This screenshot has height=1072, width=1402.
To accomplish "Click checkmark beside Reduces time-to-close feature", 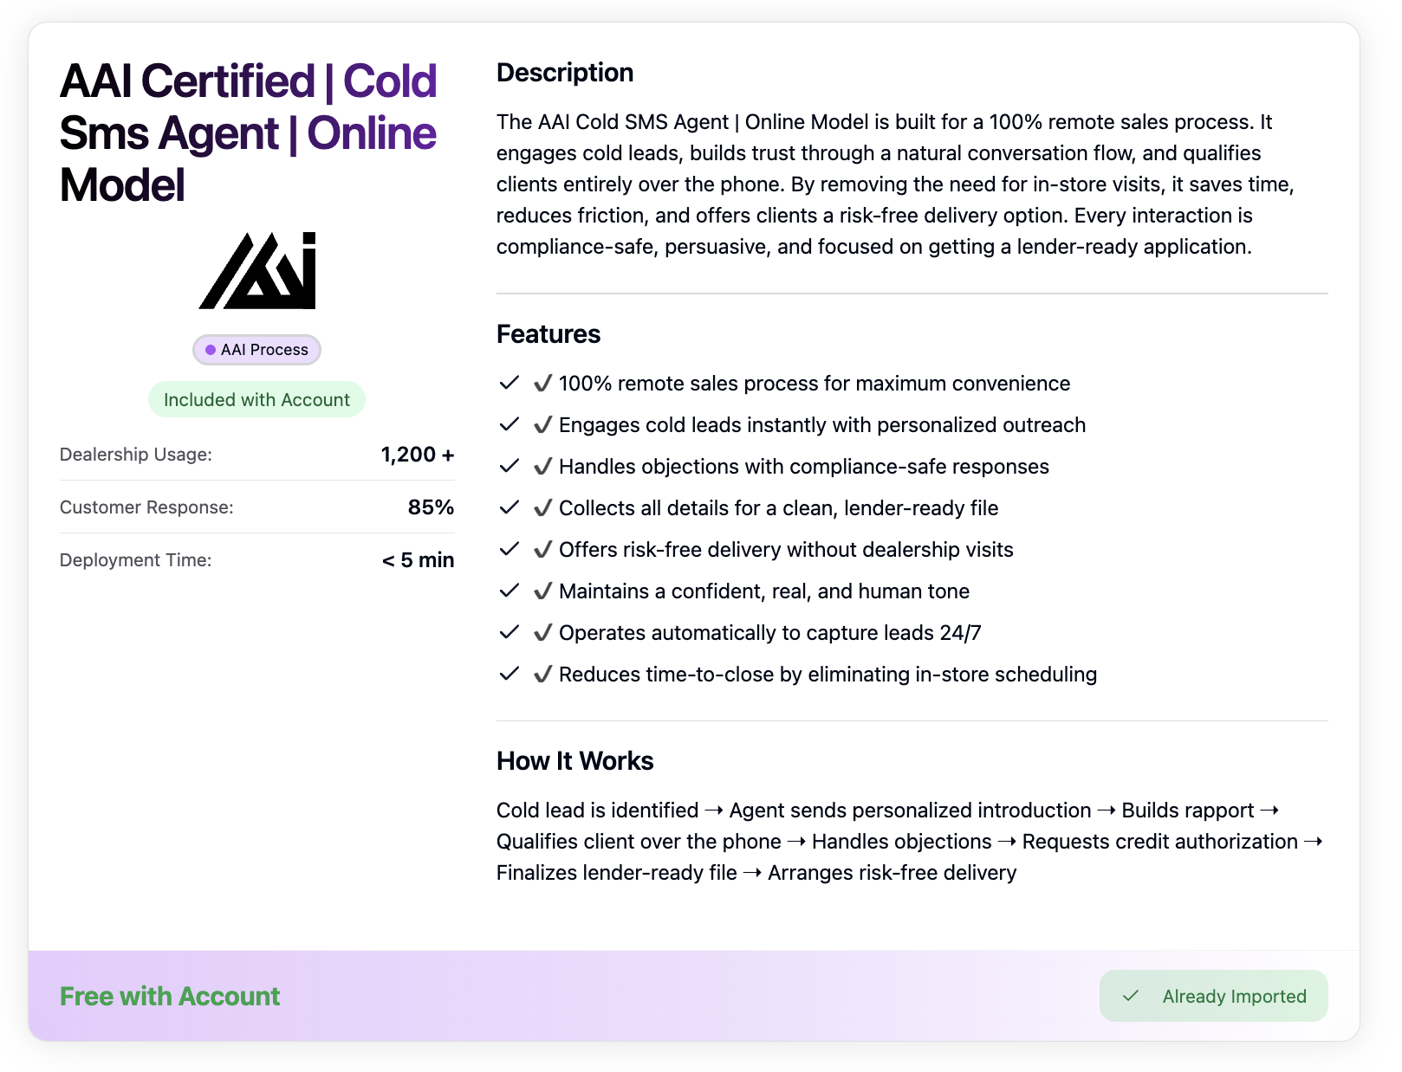I will point(510,674).
